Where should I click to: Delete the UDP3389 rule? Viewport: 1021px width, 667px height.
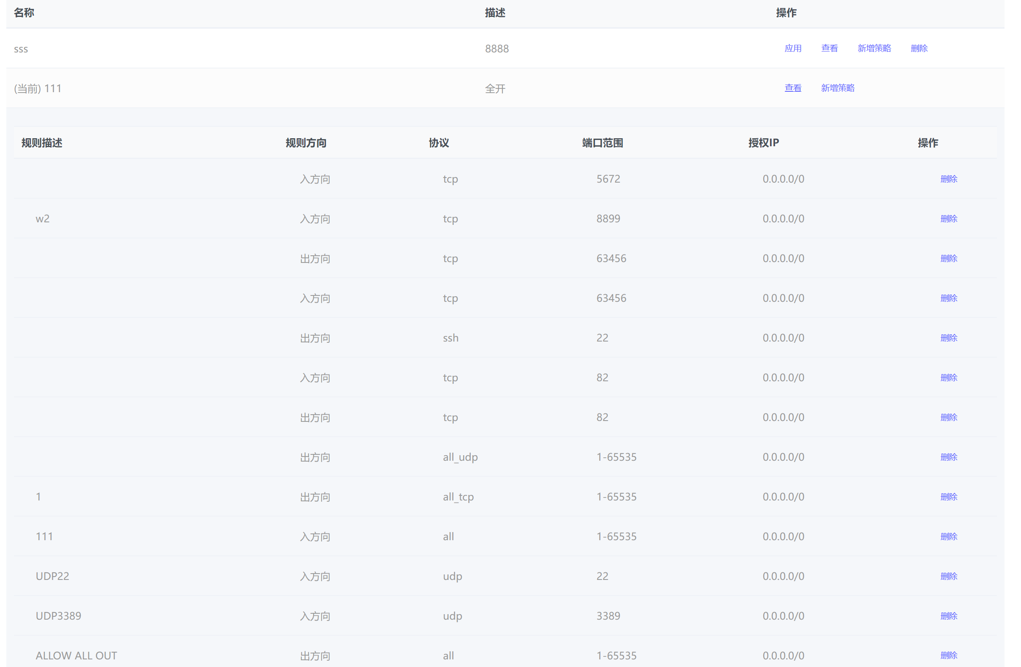[948, 616]
